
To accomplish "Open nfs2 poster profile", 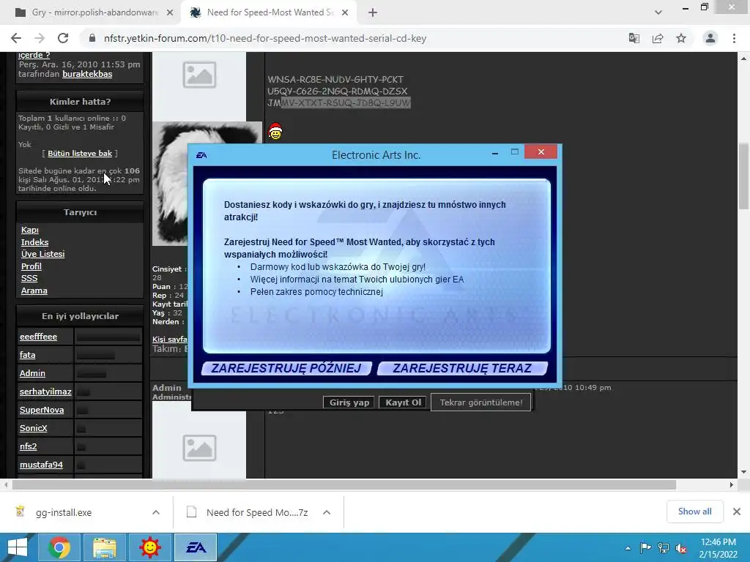I will [29, 446].
